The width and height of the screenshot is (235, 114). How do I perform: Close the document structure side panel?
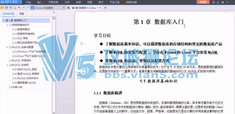pos(54,12)
